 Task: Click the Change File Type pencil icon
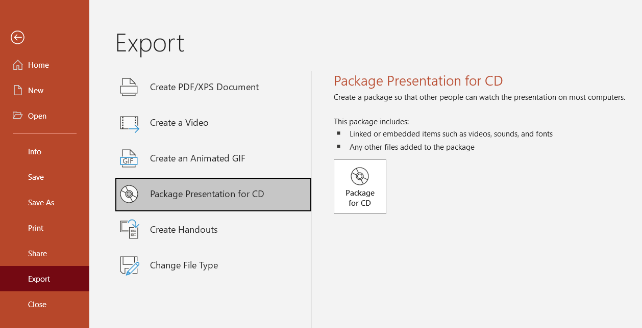[130, 265]
